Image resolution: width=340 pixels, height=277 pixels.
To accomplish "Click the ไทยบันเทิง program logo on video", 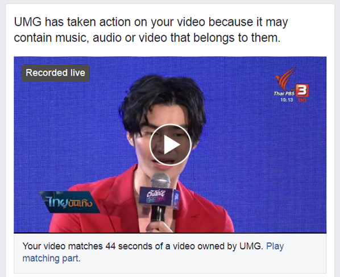I will 69,202.
